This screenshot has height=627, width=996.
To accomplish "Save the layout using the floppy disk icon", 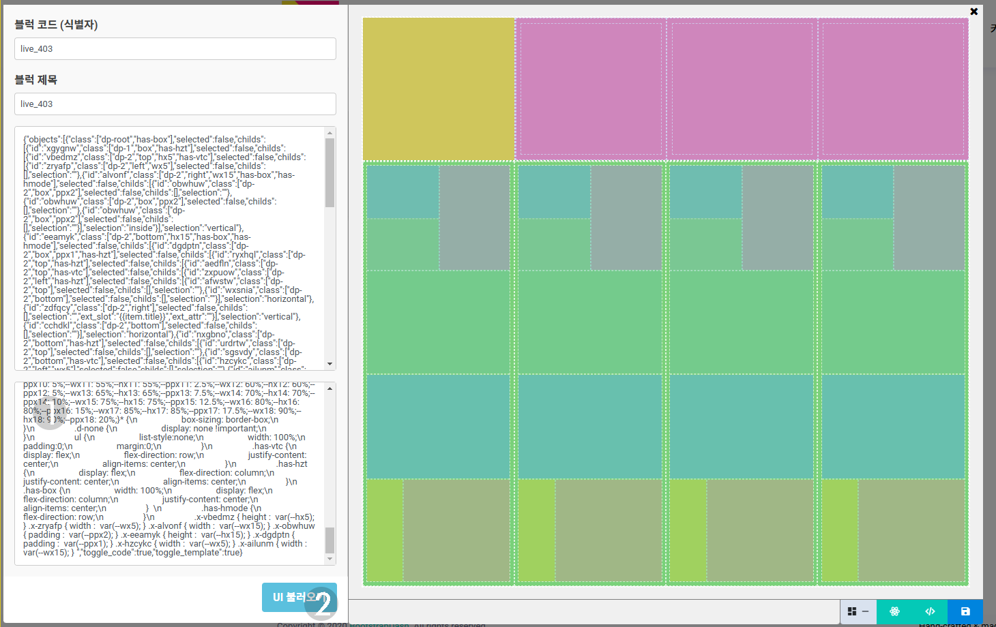I will (x=965, y=611).
